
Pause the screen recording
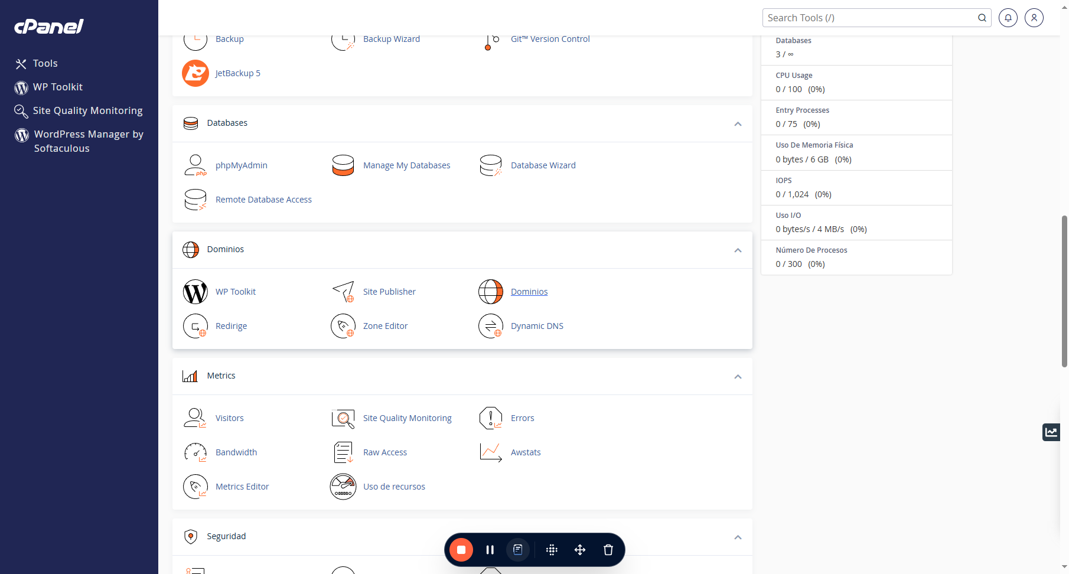coord(490,550)
